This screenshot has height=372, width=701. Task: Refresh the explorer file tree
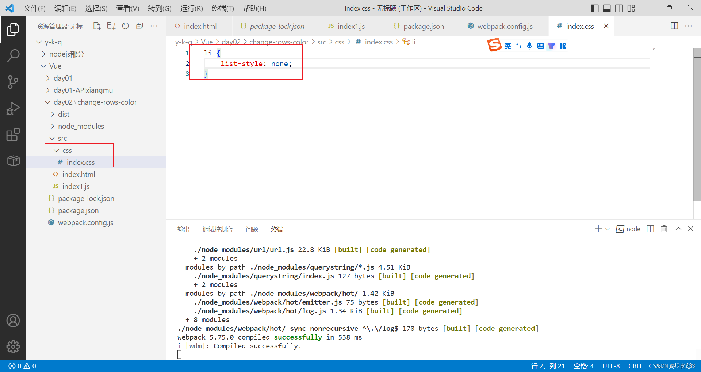click(125, 26)
